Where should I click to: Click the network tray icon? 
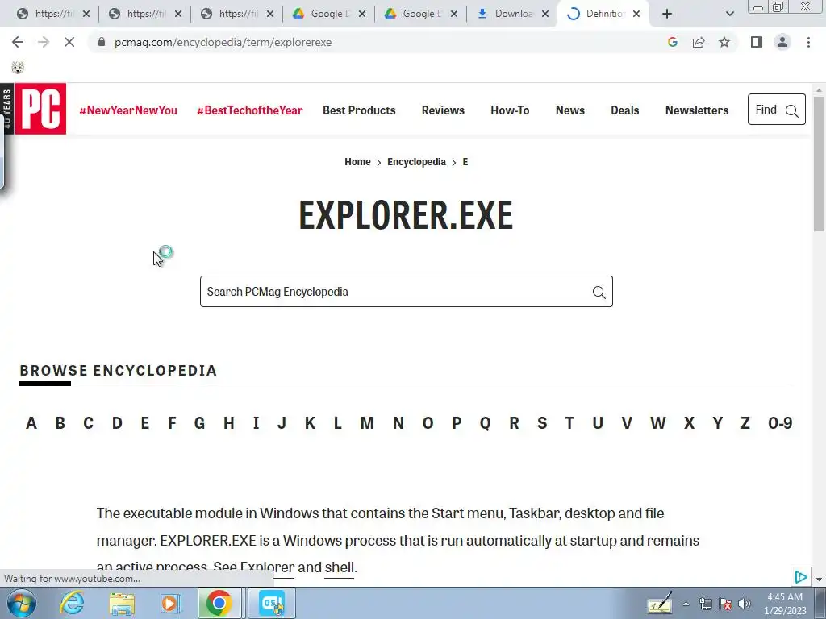pyautogui.click(x=705, y=604)
